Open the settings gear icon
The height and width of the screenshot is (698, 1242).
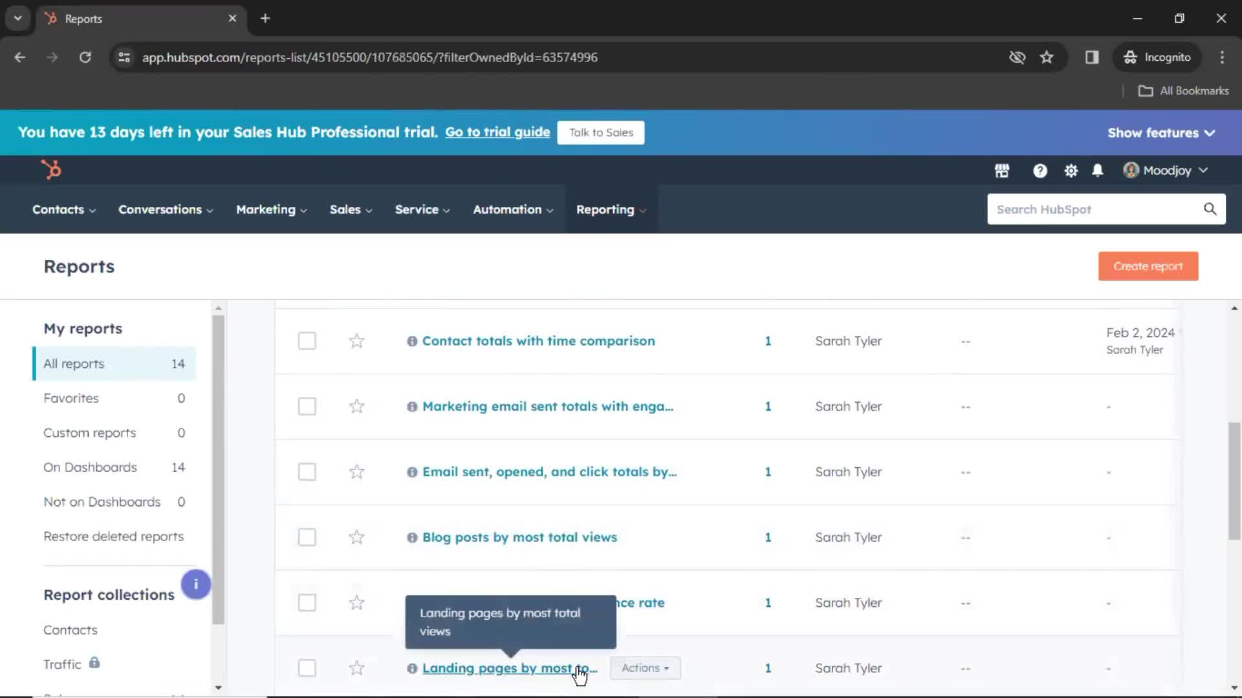tap(1071, 171)
